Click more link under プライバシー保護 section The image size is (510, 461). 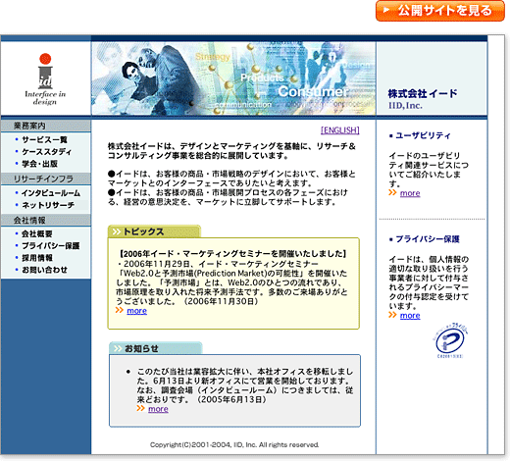click(410, 315)
